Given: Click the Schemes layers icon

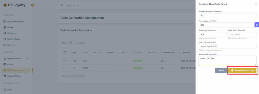Looking at the screenshot, I should click(x=5, y=33).
